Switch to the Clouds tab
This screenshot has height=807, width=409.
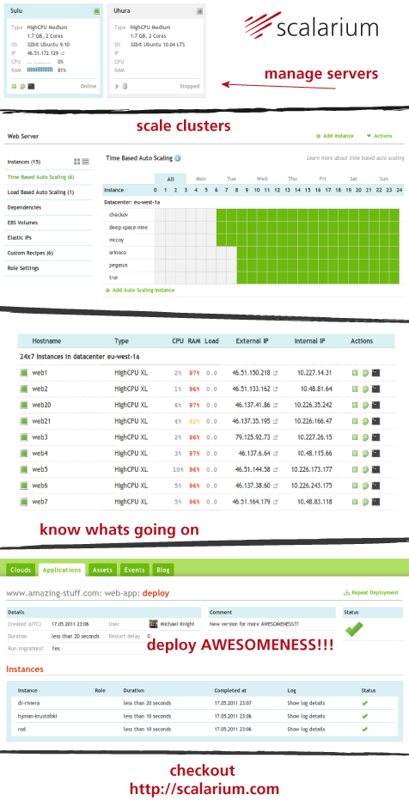[x=21, y=570]
